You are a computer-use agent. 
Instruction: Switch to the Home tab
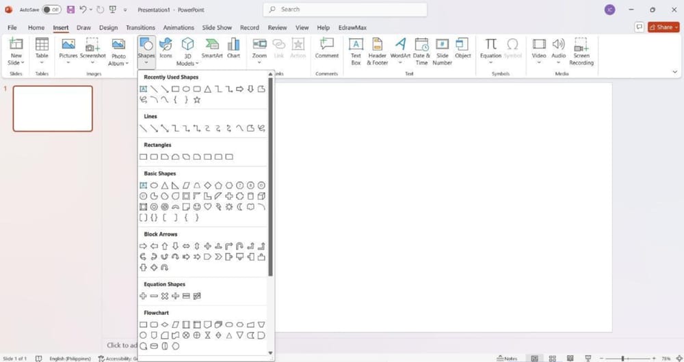36,27
